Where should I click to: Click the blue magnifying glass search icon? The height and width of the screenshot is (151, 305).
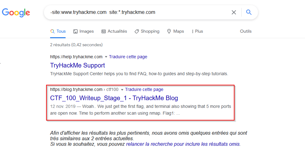point(249,12)
